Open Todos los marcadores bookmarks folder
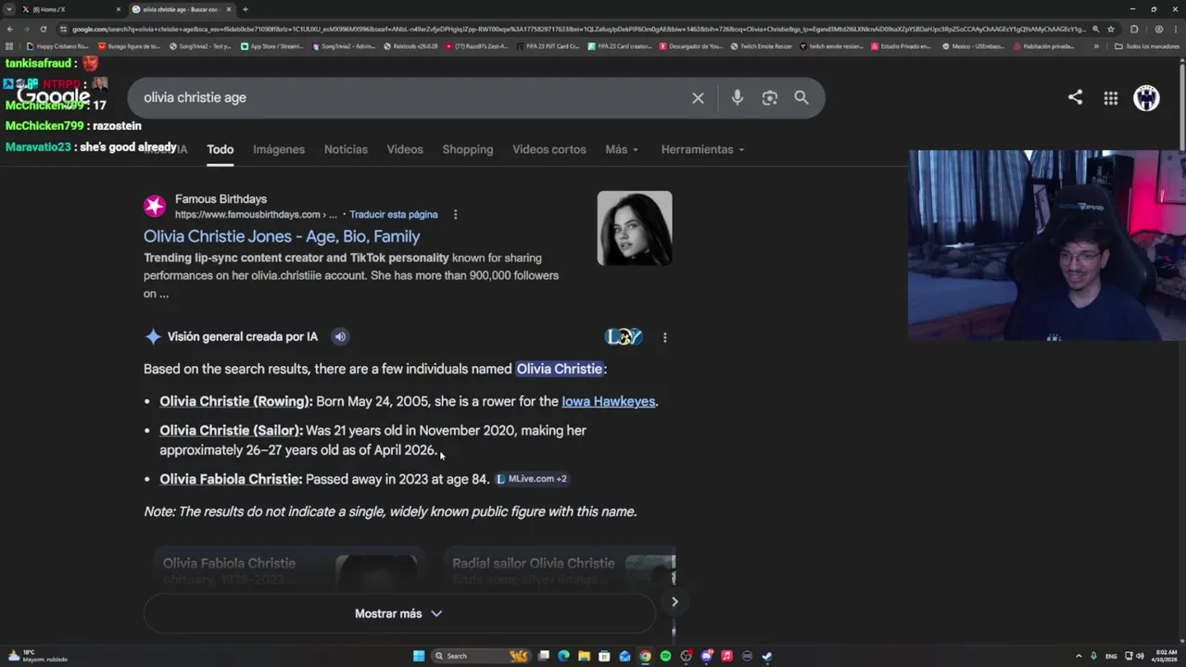The height and width of the screenshot is (667, 1186). pyautogui.click(x=1147, y=46)
